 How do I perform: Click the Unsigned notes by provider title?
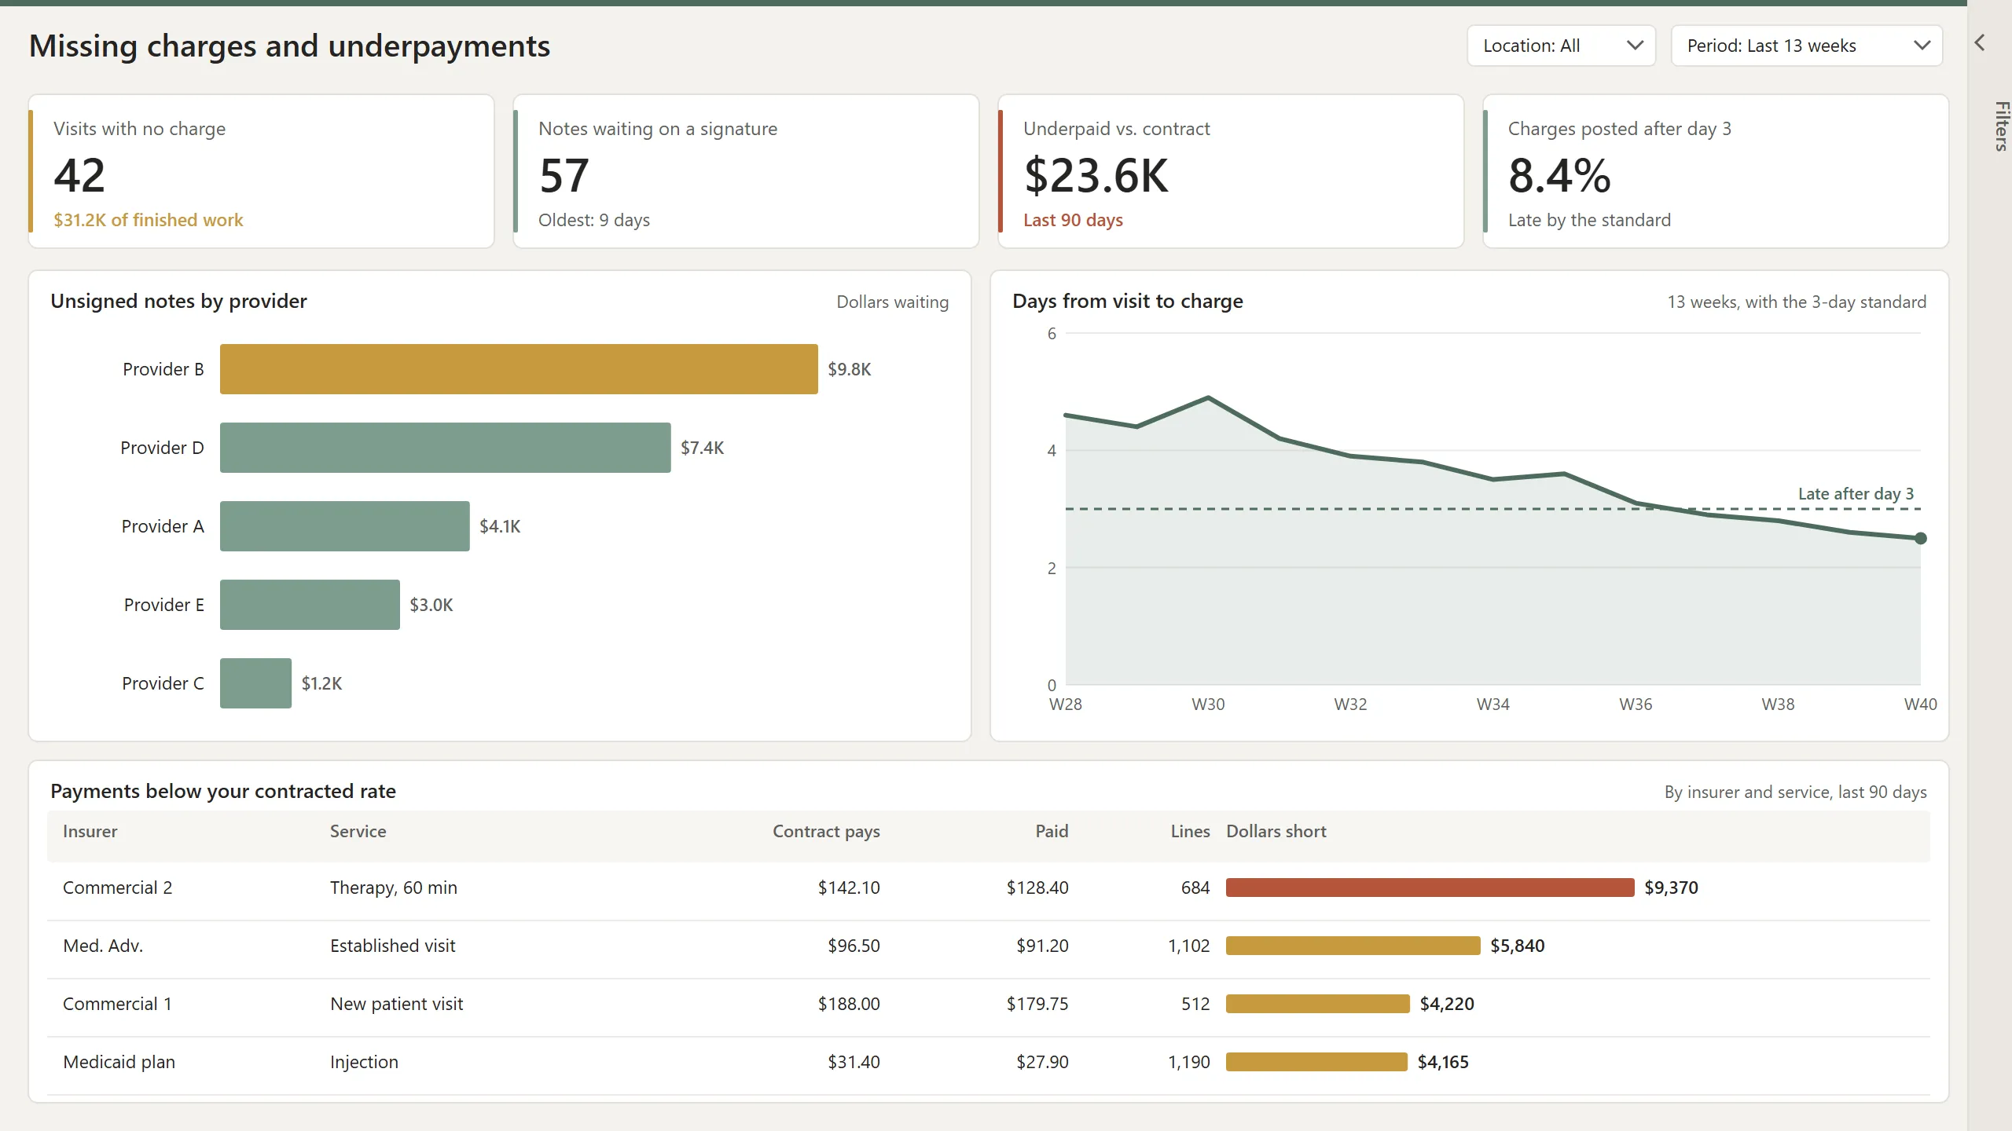tap(179, 301)
